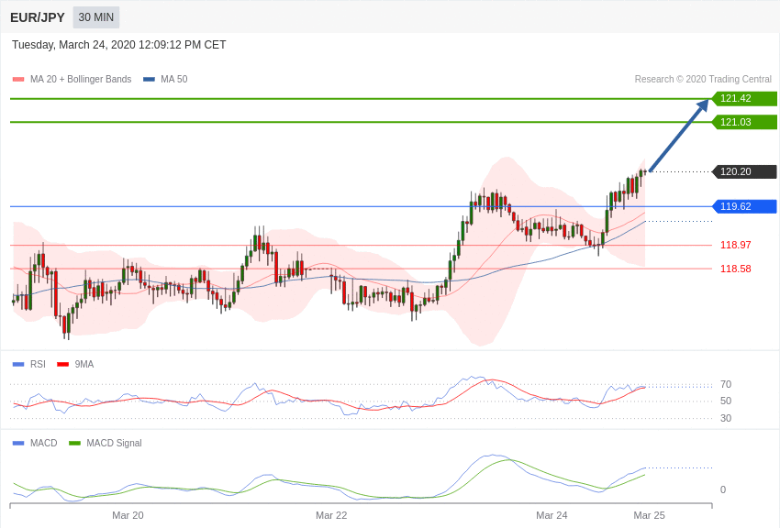Click the Mar 24 date axis label
The height and width of the screenshot is (528, 780).
click(x=552, y=515)
